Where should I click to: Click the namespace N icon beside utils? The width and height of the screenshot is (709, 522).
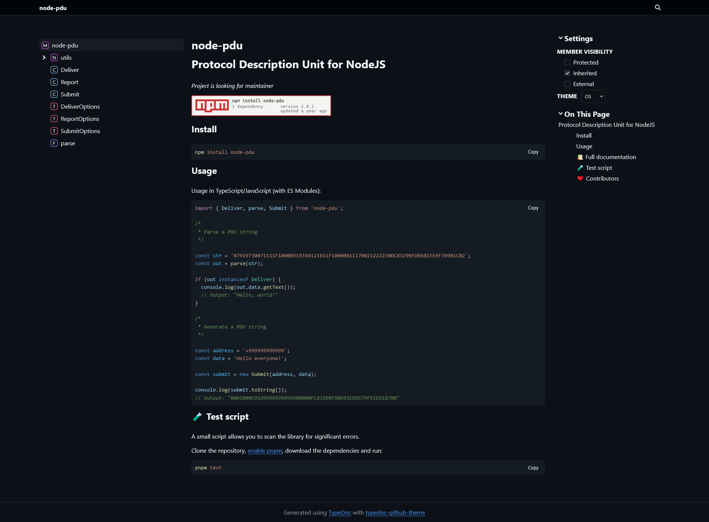[54, 57]
